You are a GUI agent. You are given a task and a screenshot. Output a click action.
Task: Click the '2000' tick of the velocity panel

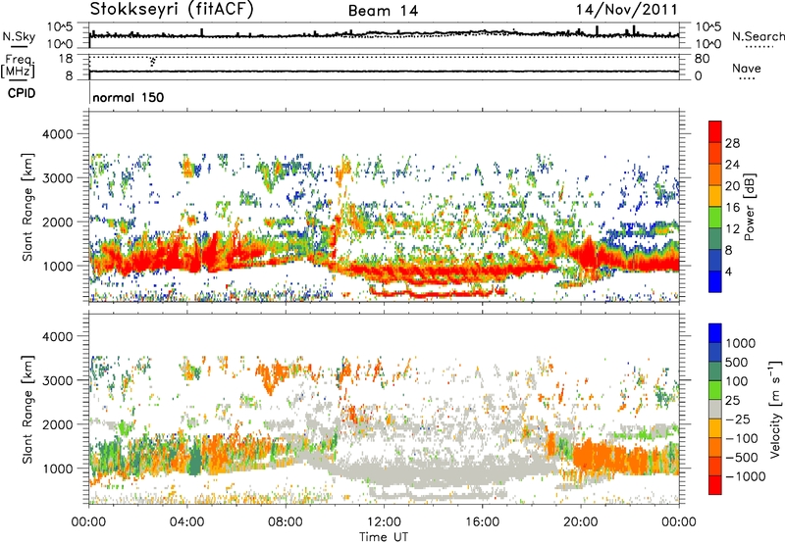click(x=58, y=424)
